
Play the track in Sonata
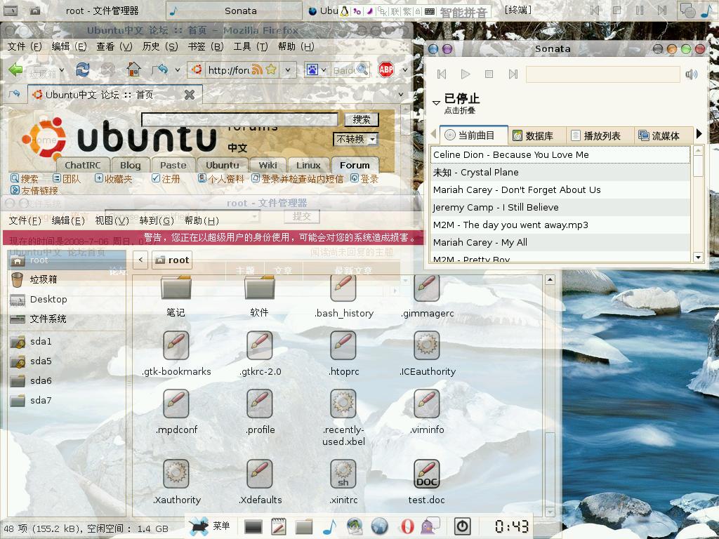[466, 74]
